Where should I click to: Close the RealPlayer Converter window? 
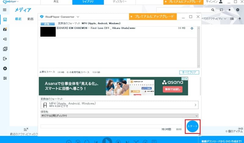pyautogui.click(x=198, y=17)
